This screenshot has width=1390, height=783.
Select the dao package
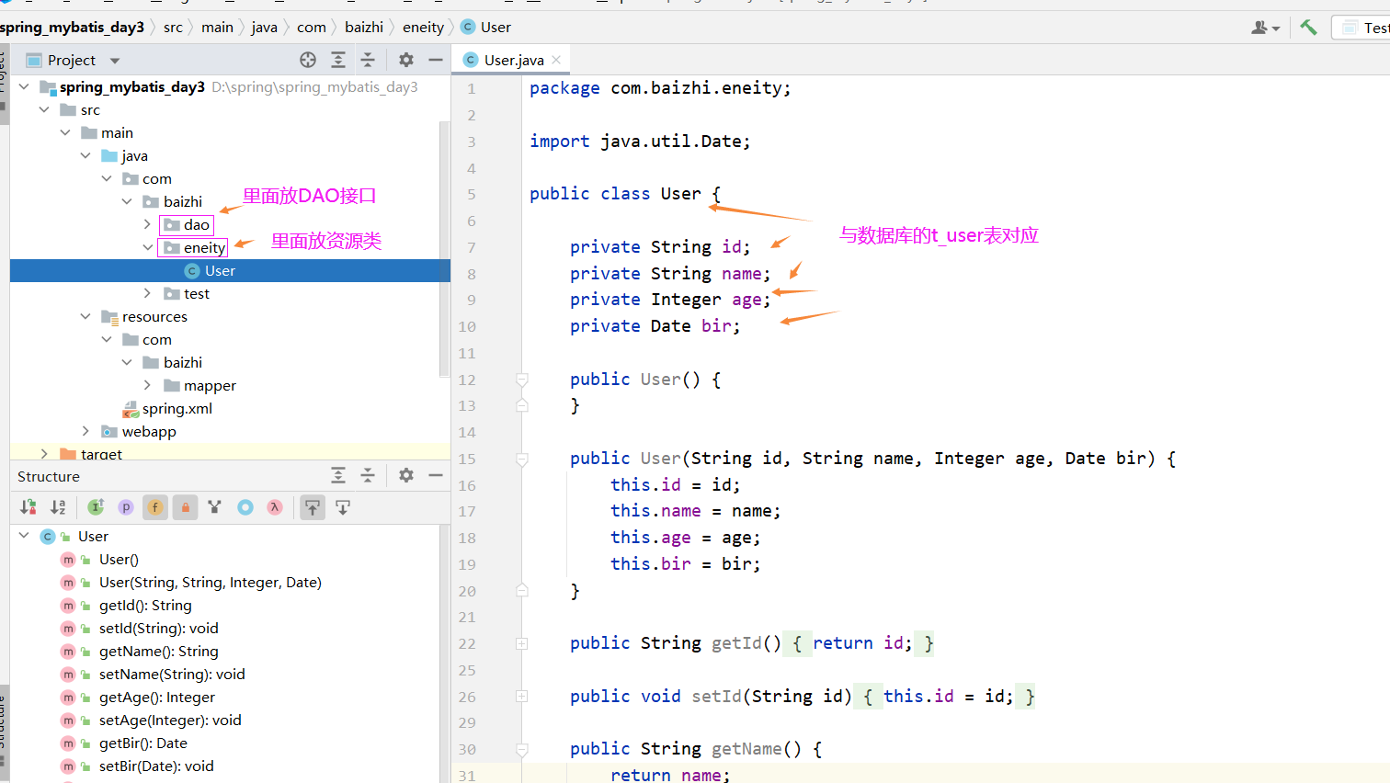pyautogui.click(x=197, y=224)
